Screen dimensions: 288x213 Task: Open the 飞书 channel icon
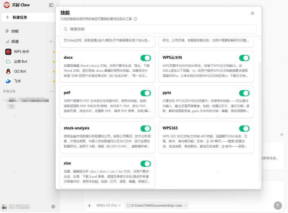[8, 81]
